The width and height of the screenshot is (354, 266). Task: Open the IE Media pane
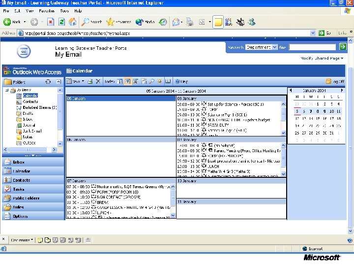[145, 22]
